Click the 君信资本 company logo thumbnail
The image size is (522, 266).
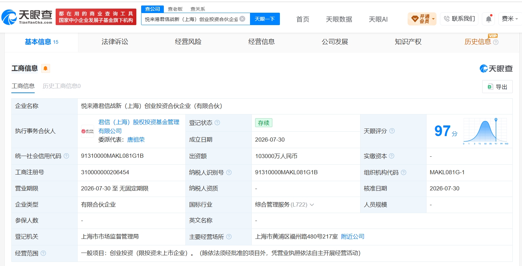click(88, 131)
